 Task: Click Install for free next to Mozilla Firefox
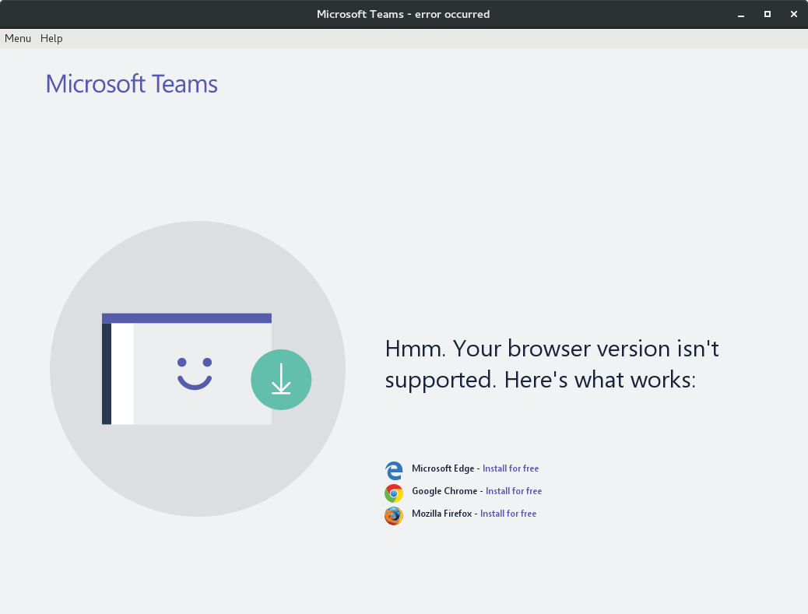508,514
